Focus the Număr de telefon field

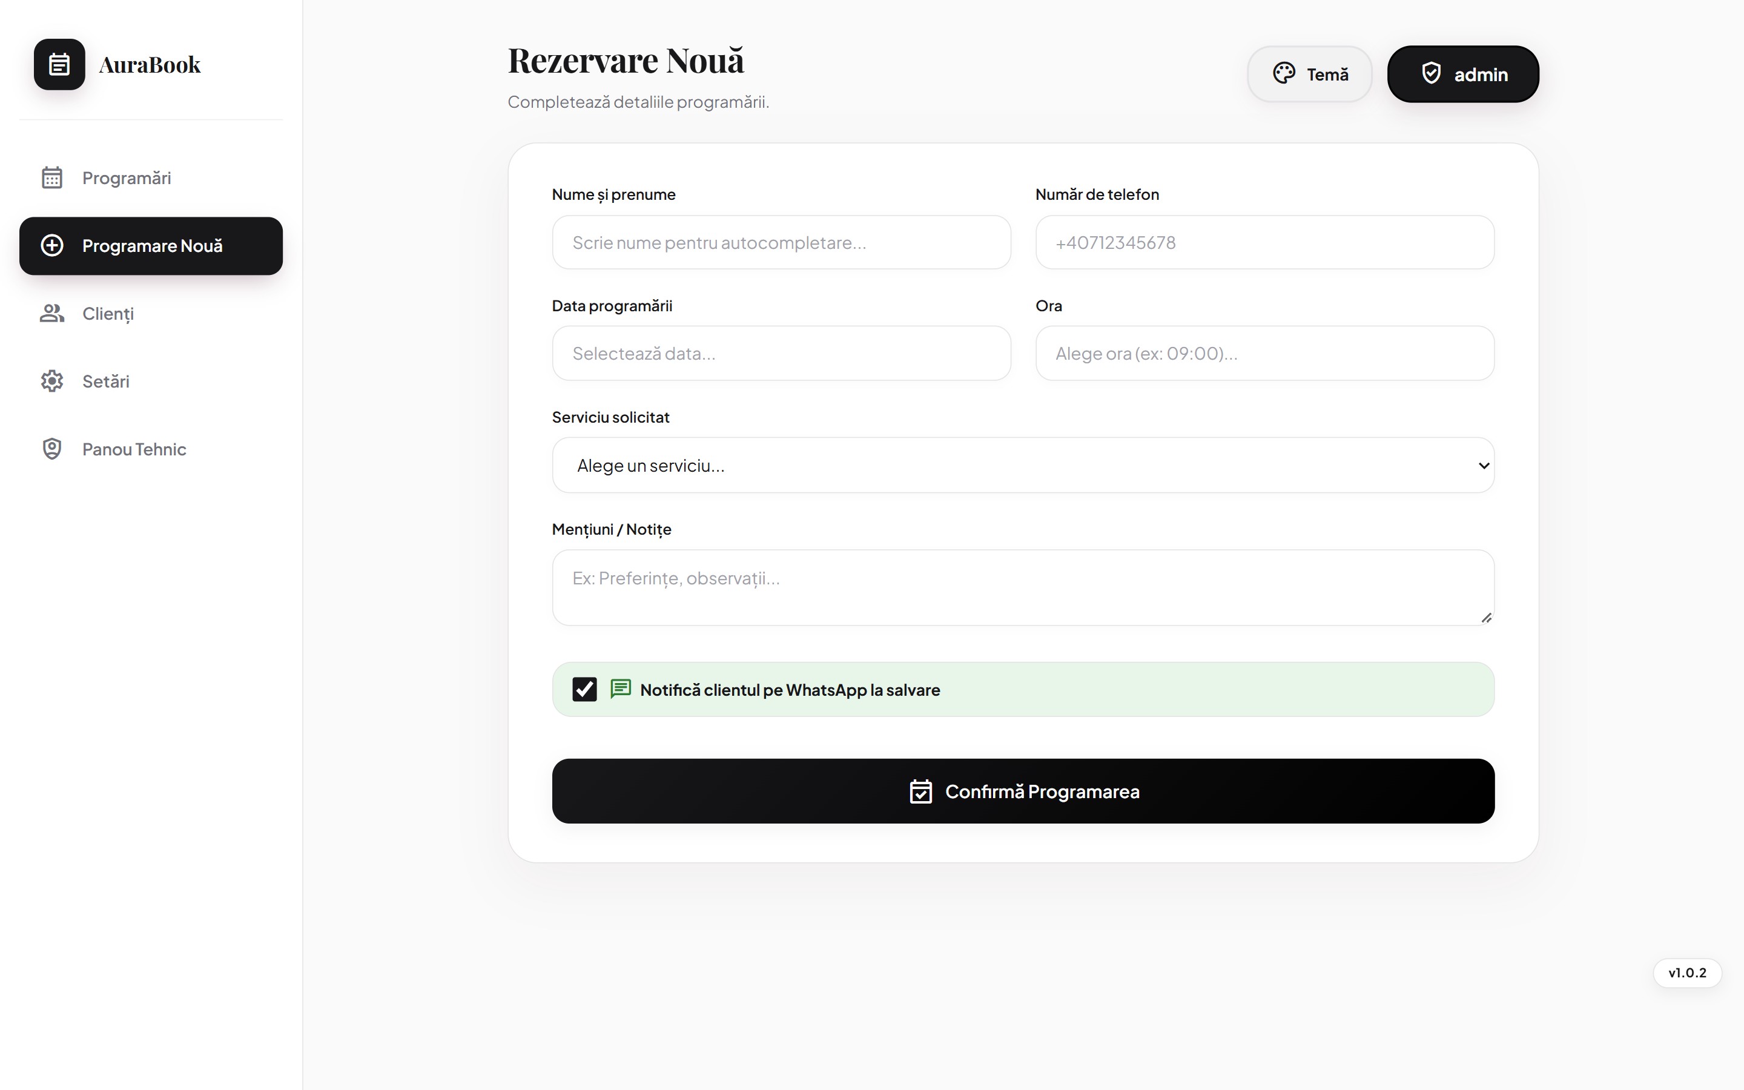coord(1265,242)
